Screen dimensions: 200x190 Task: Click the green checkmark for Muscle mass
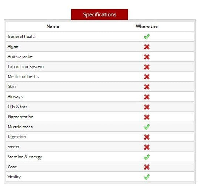tap(147, 127)
